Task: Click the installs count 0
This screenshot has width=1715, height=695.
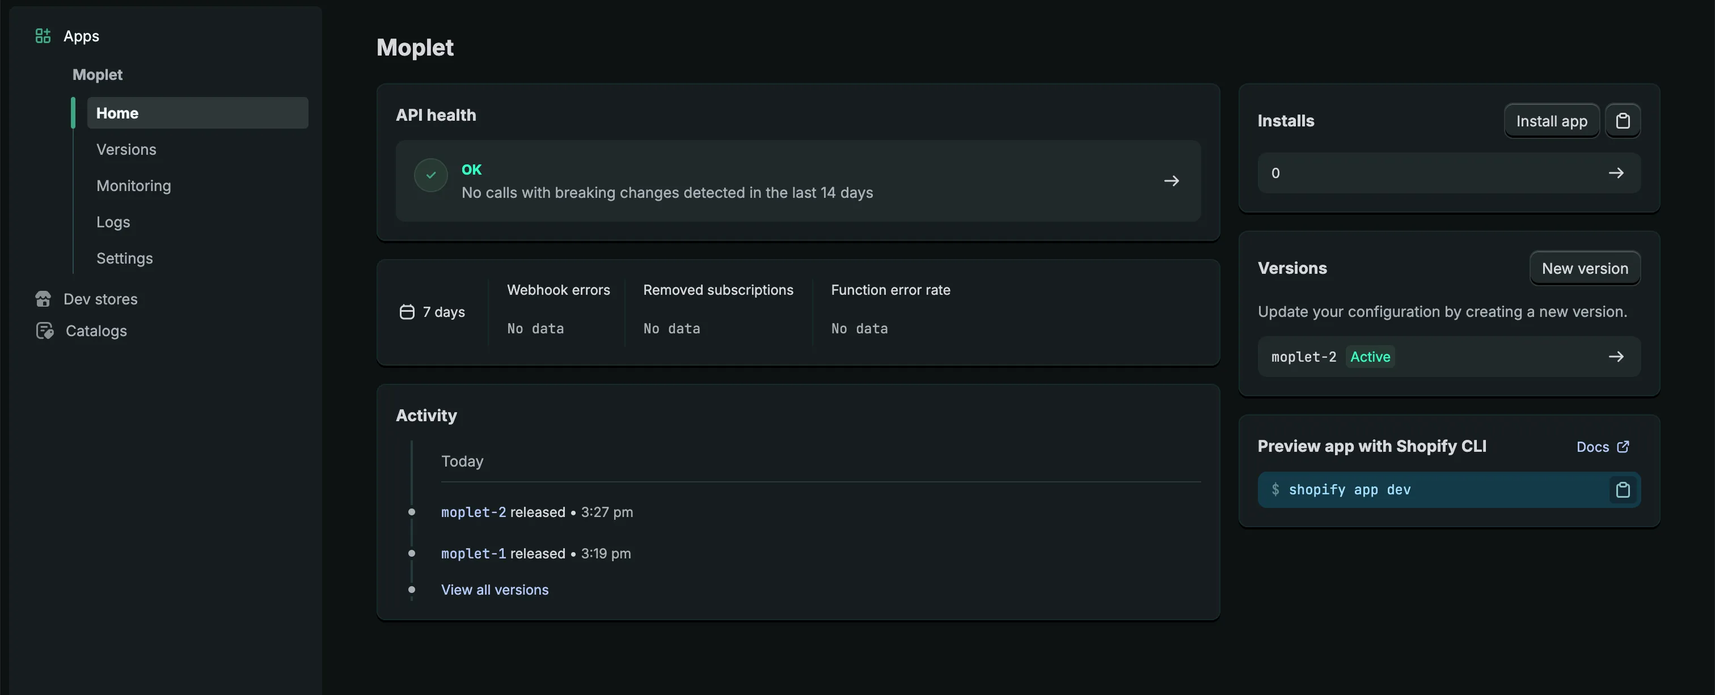Action: pos(1275,173)
